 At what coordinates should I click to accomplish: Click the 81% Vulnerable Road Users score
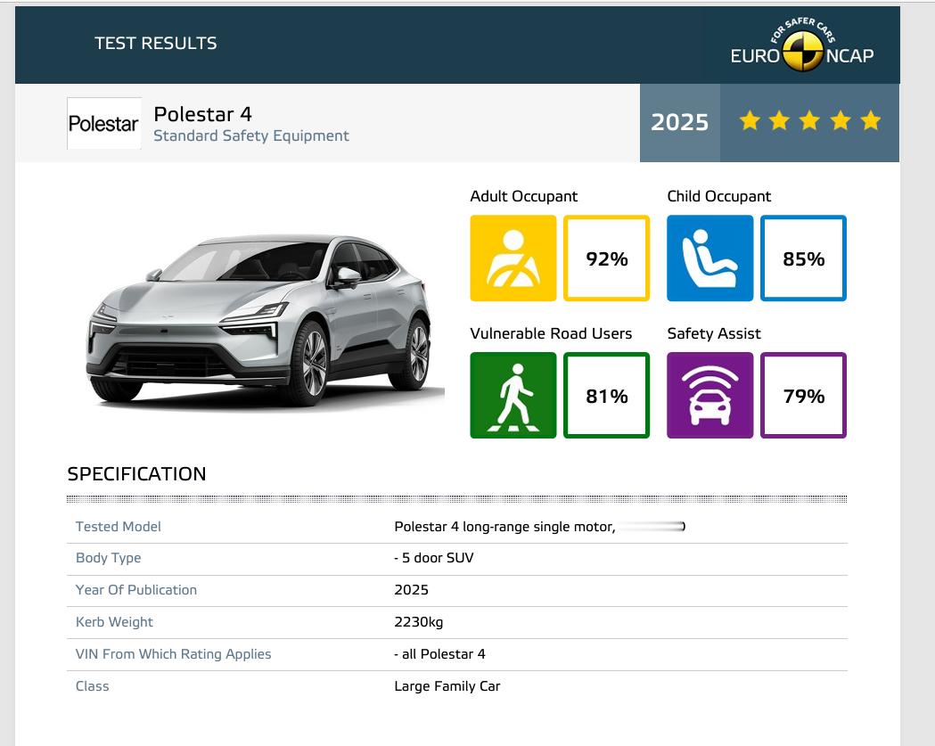coord(606,396)
